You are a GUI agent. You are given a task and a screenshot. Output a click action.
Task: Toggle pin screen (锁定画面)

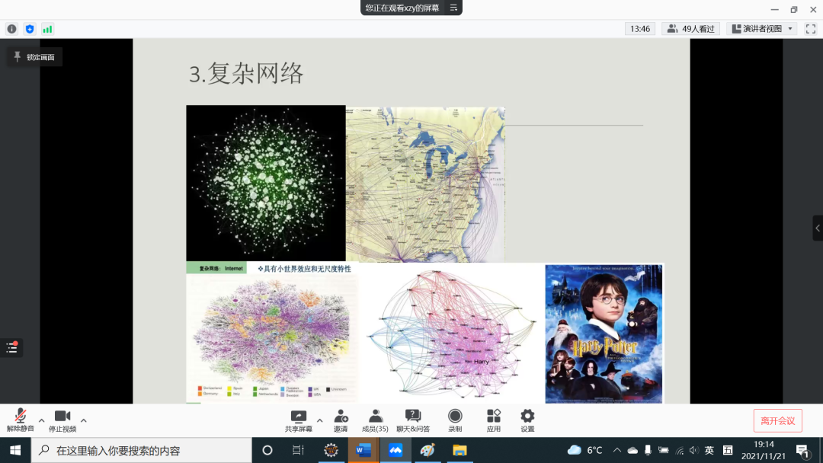35,57
